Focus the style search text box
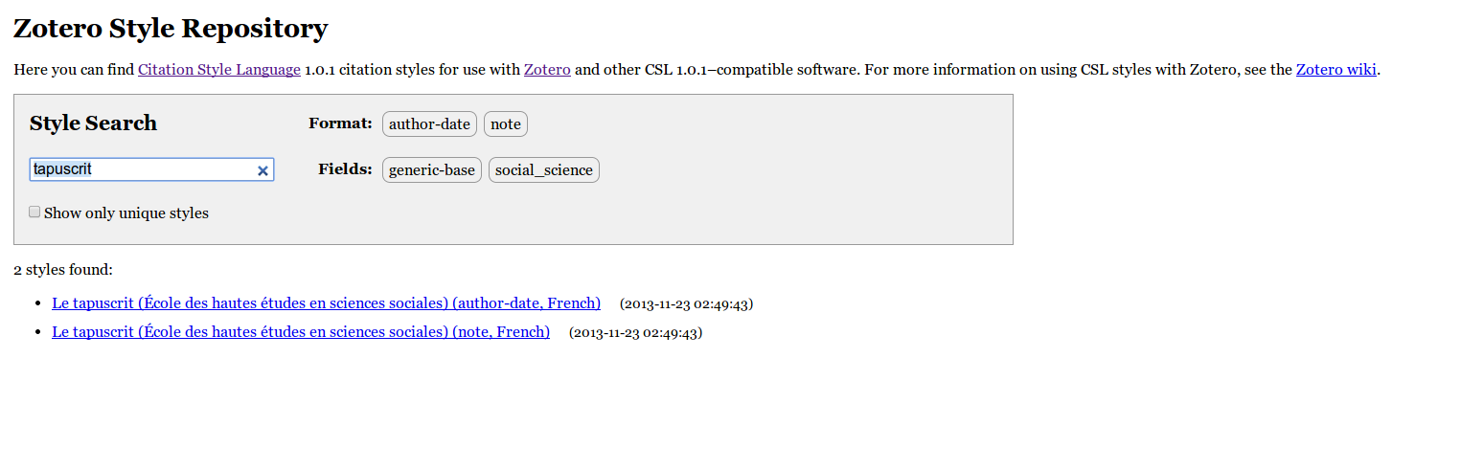The image size is (1461, 470). point(151,169)
